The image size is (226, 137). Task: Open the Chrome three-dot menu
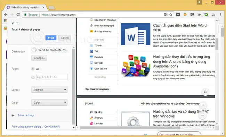pyautogui.click(x=220, y=15)
